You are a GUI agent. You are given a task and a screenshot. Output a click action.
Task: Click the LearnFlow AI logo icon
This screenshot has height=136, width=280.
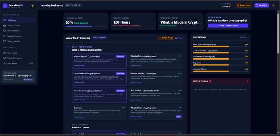click(x=5, y=6)
